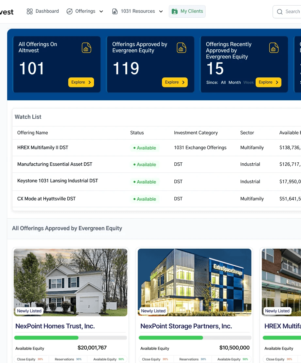Click All Offerings Approved by Evergreen Equity heading
Image resolution: width=301 pixels, height=363 pixels.
[67, 228]
